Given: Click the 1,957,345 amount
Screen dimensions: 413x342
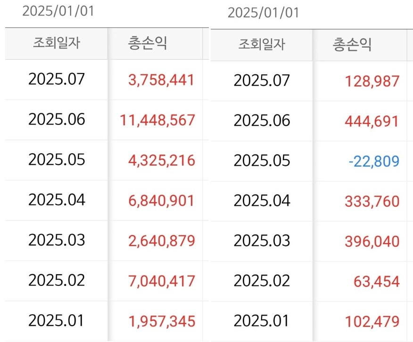Looking at the screenshot, I should (x=161, y=321).
